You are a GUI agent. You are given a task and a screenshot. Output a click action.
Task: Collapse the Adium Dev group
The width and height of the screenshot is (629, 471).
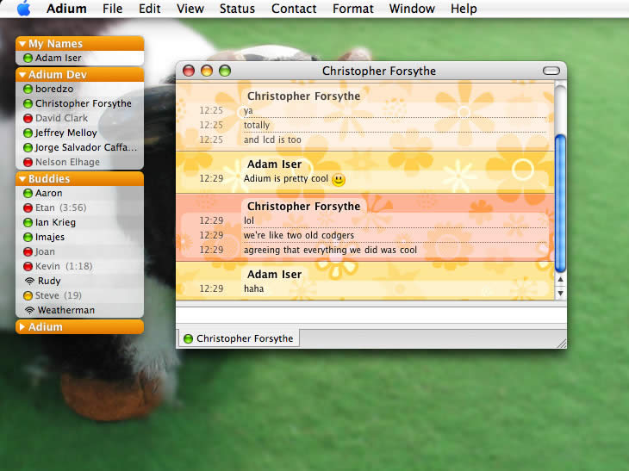tap(22, 75)
